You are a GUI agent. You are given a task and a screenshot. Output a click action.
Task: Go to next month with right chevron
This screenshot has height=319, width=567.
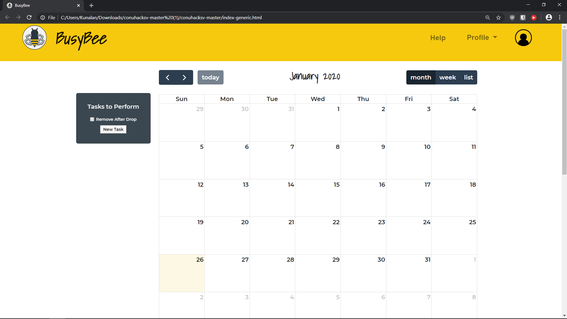pyautogui.click(x=184, y=77)
